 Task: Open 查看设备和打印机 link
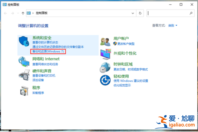[44, 76]
